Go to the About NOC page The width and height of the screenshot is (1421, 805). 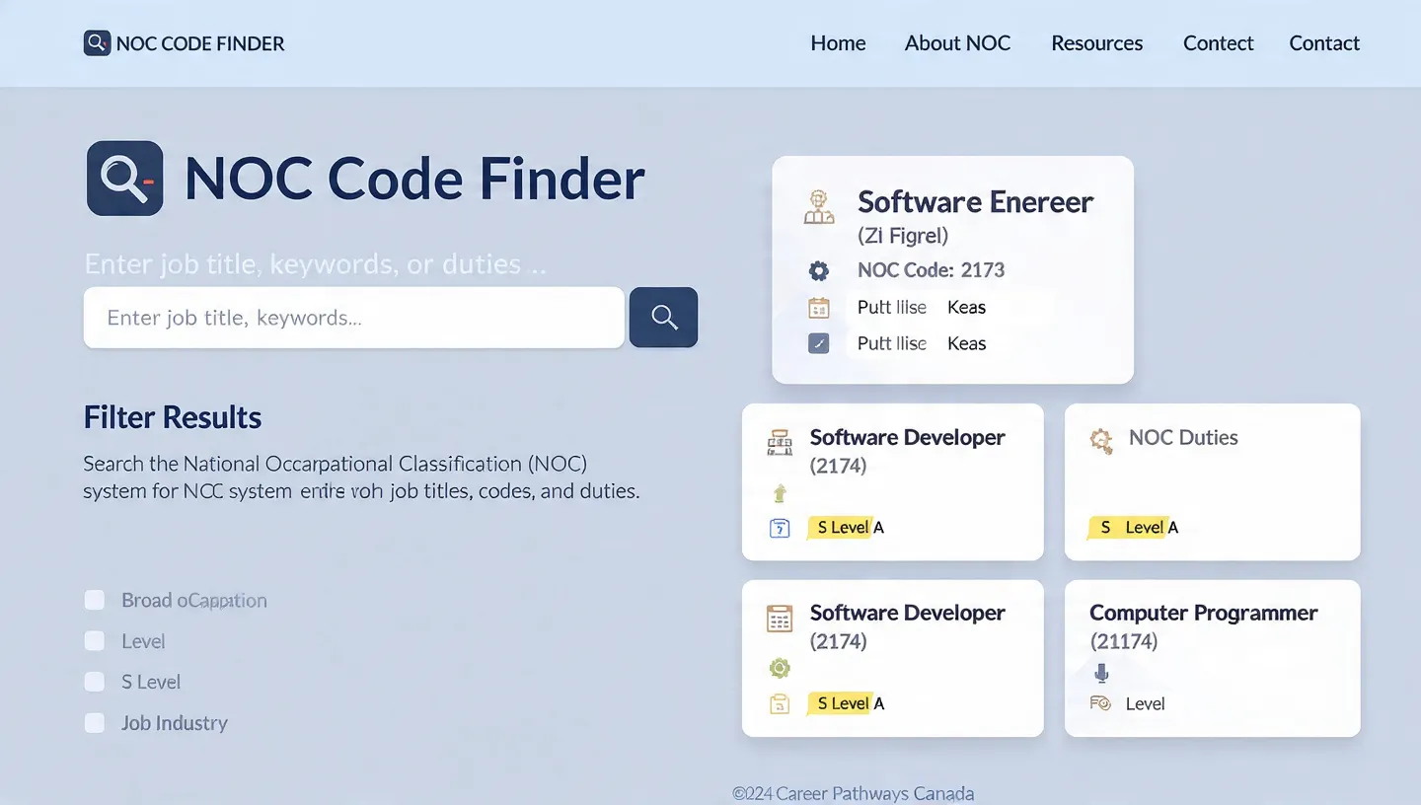pos(957,43)
